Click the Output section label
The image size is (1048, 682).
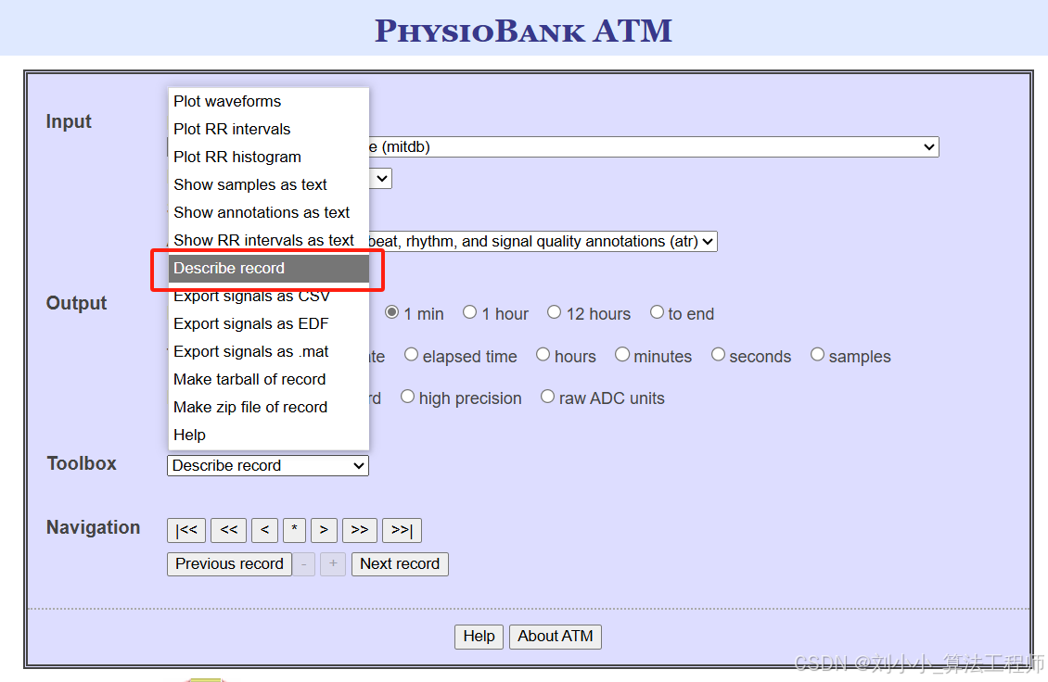point(76,303)
